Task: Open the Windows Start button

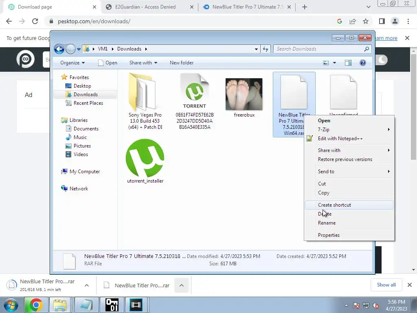Action: (11, 305)
